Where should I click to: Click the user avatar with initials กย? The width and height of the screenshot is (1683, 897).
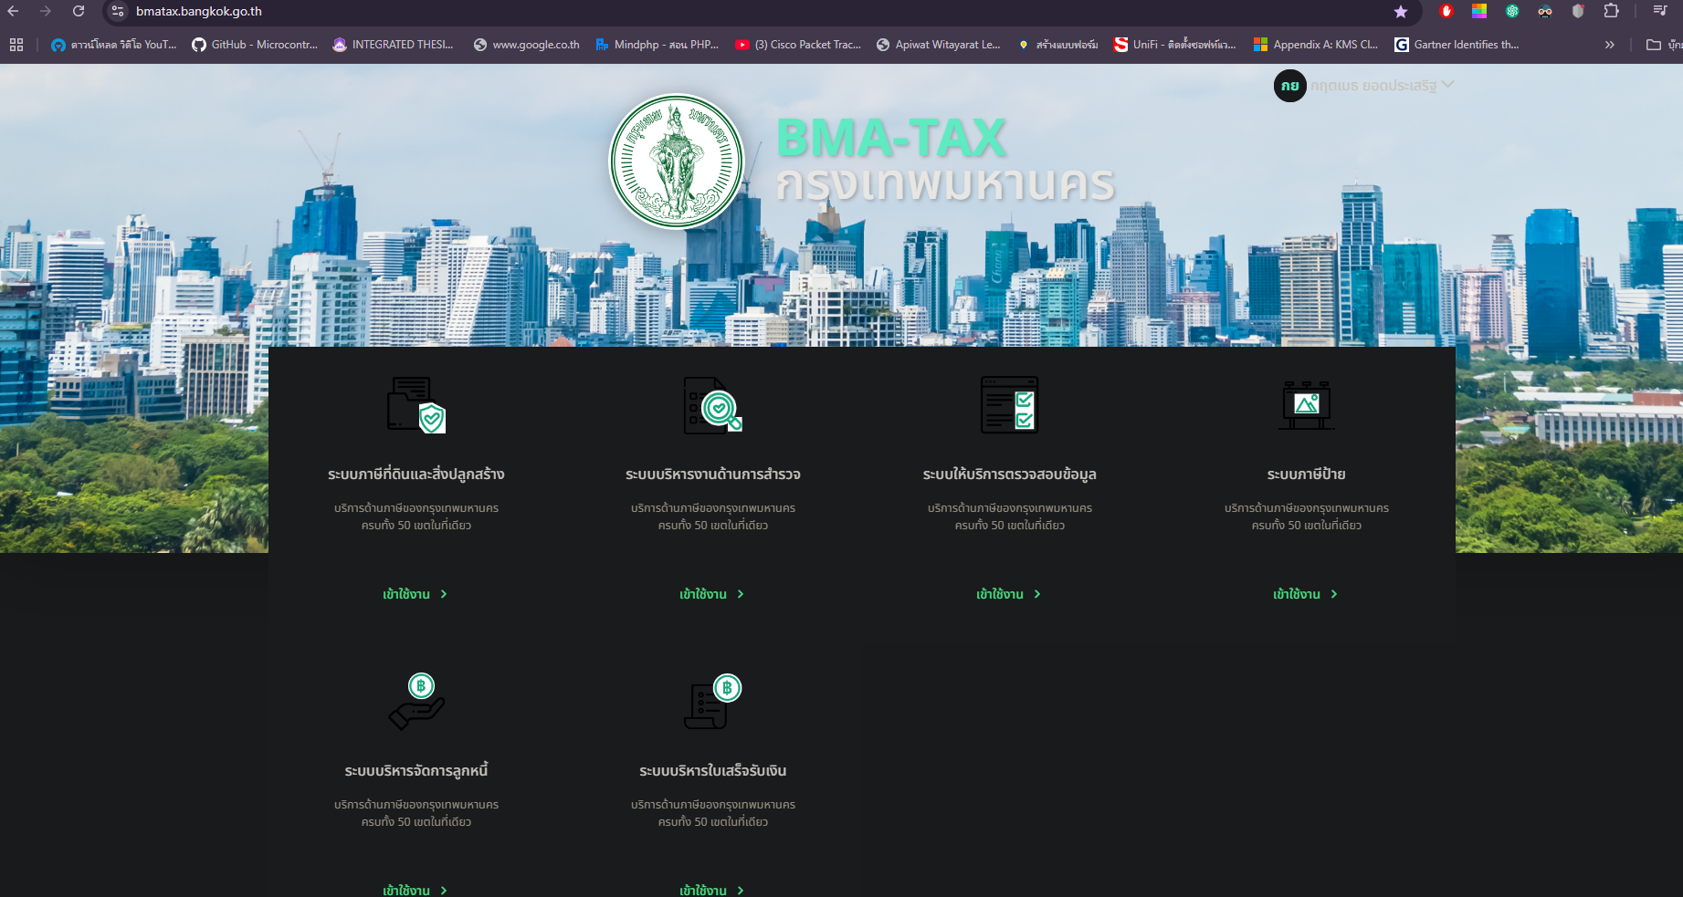(1289, 86)
